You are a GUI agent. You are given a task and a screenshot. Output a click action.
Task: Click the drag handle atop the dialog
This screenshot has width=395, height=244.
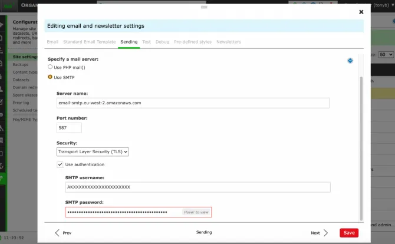point(204,7)
